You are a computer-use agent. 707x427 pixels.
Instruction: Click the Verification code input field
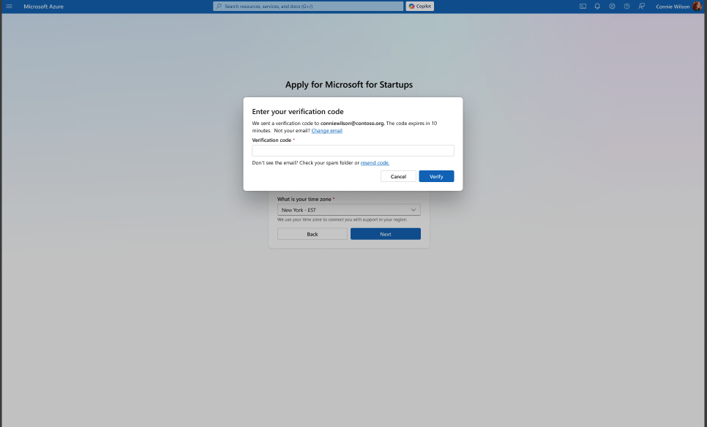click(353, 151)
